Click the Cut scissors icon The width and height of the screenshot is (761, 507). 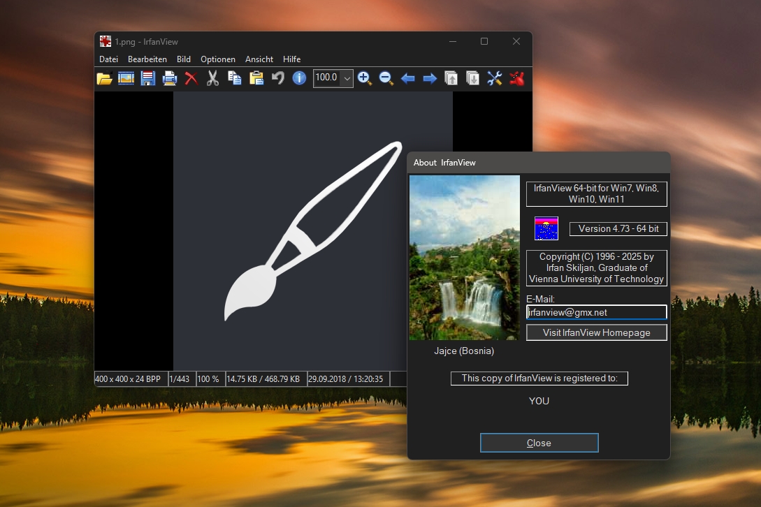pyautogui.click(x=213, y=78)
